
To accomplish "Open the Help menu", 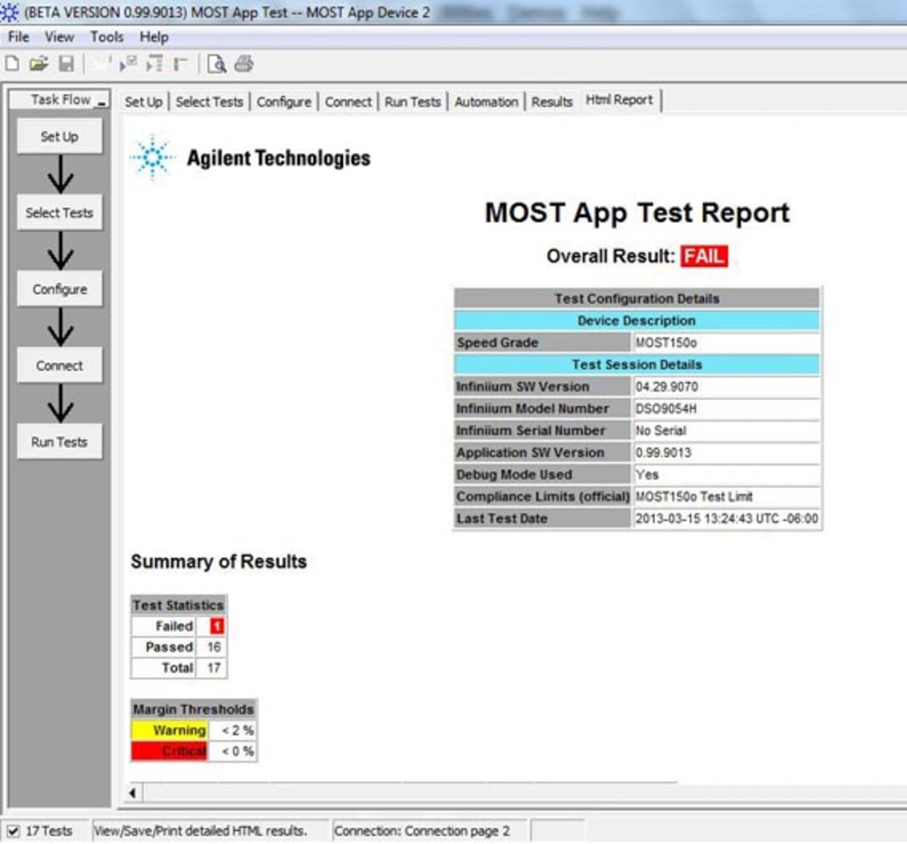I will [154, 37].
